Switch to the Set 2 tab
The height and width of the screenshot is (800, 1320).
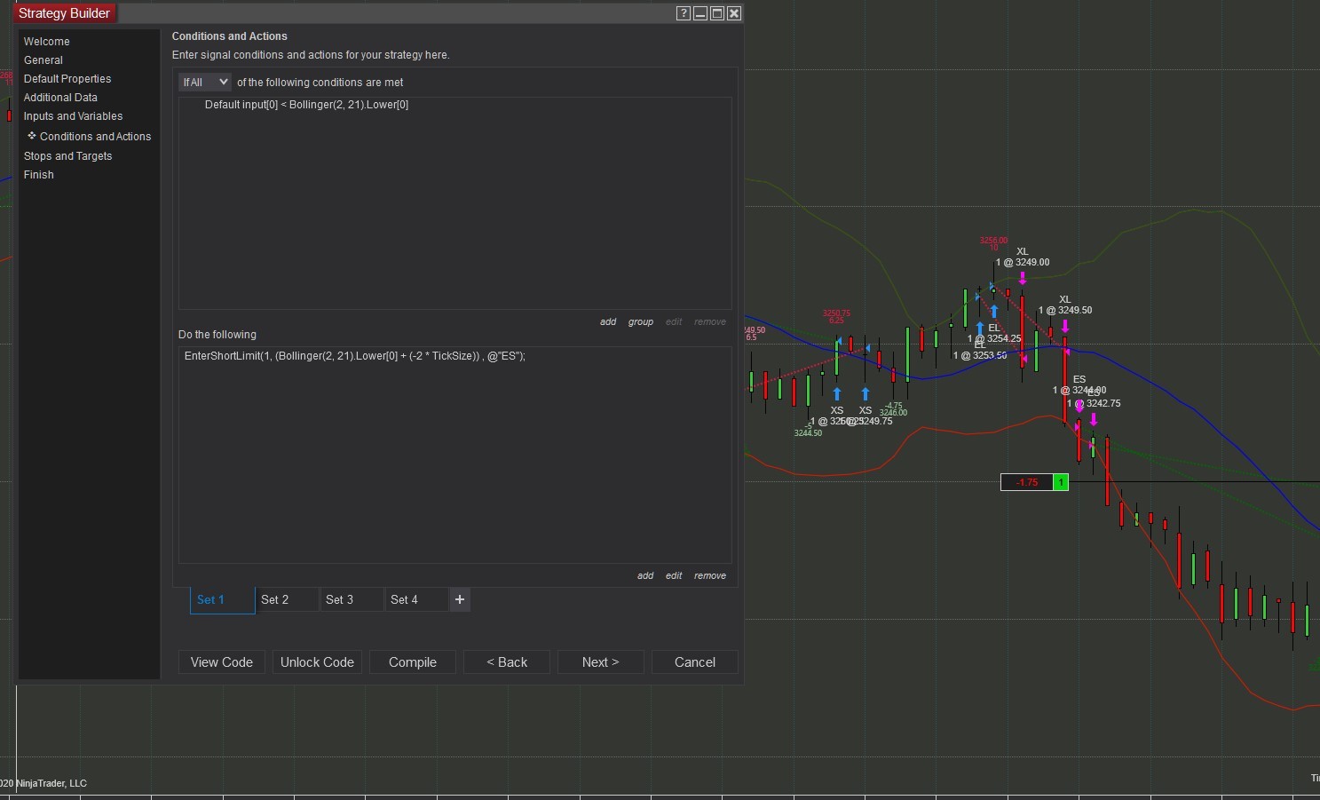[288, 600]
